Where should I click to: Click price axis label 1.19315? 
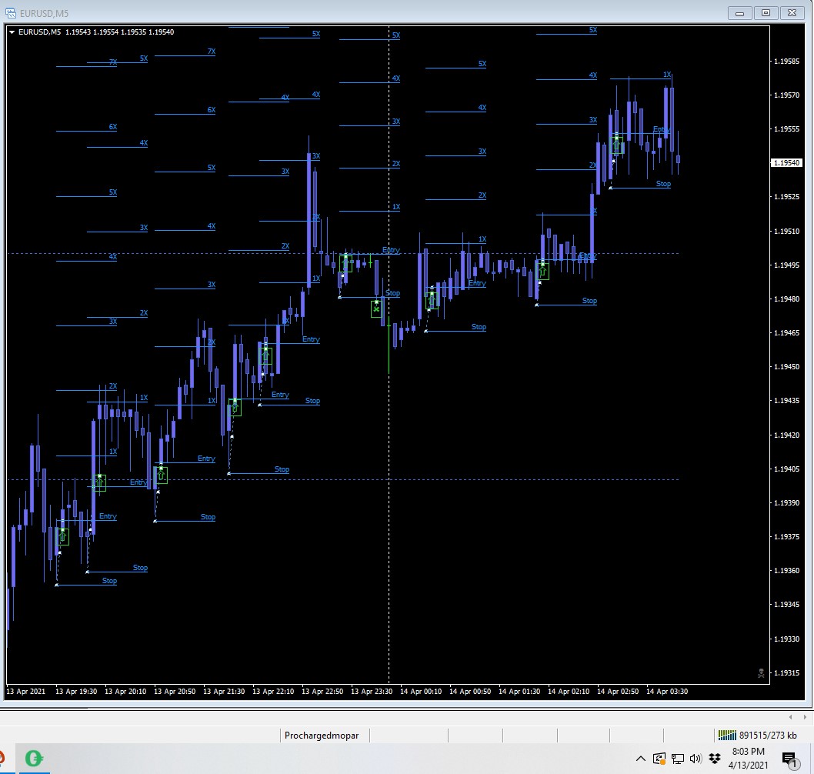(x=786, y=672)
